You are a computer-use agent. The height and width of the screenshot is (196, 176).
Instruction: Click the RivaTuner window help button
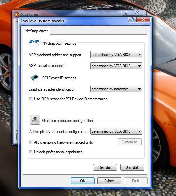coord(126,13)
